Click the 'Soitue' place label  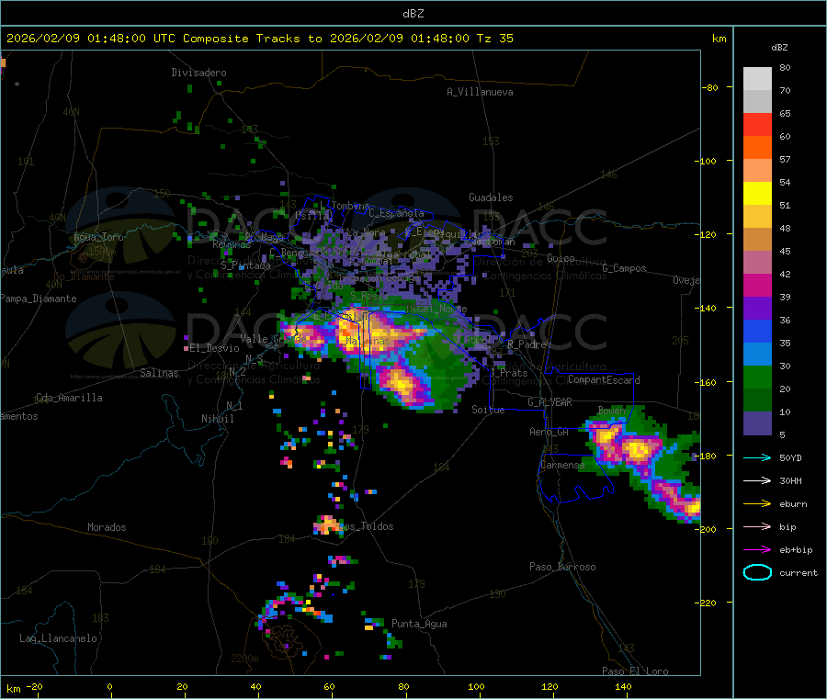(x=488, y=410)
